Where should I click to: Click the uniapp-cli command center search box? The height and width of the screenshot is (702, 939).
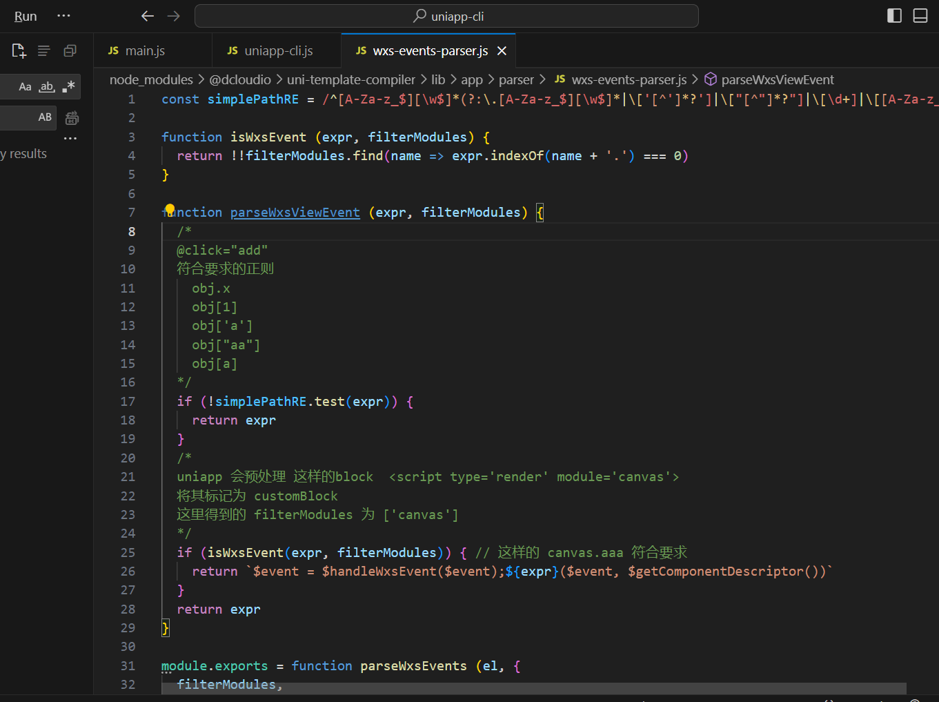(x=446, y=16)
